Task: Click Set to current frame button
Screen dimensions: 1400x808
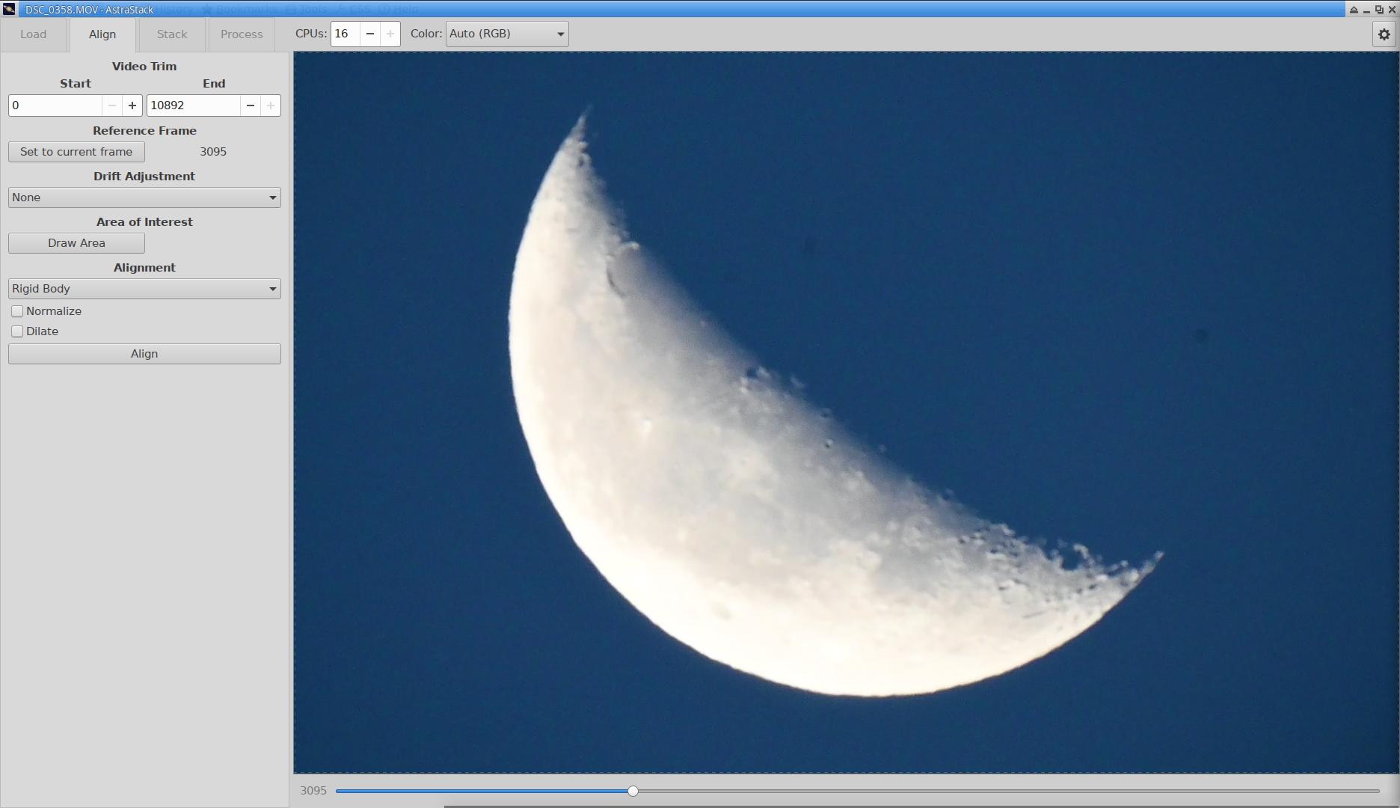Action: (x=76, y=152)
